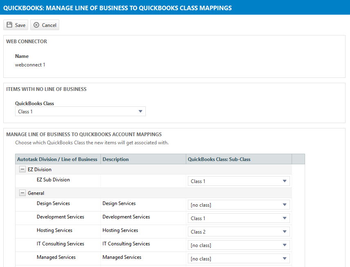This screenshot has height=267, width=350.
Task: Open class dropdown for Development Services
Action: (239, 218)
